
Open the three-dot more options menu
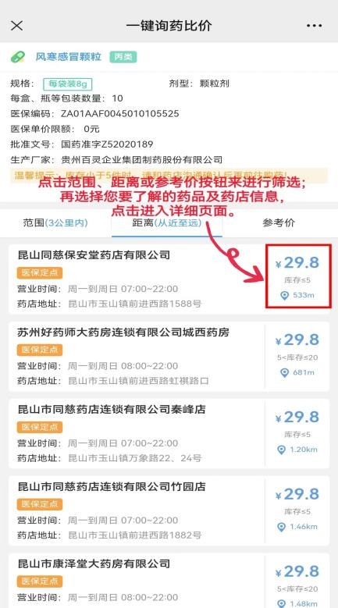point(314,26)
